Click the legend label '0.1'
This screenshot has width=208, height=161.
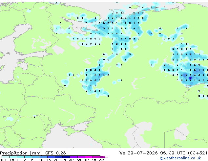point(4,160)
